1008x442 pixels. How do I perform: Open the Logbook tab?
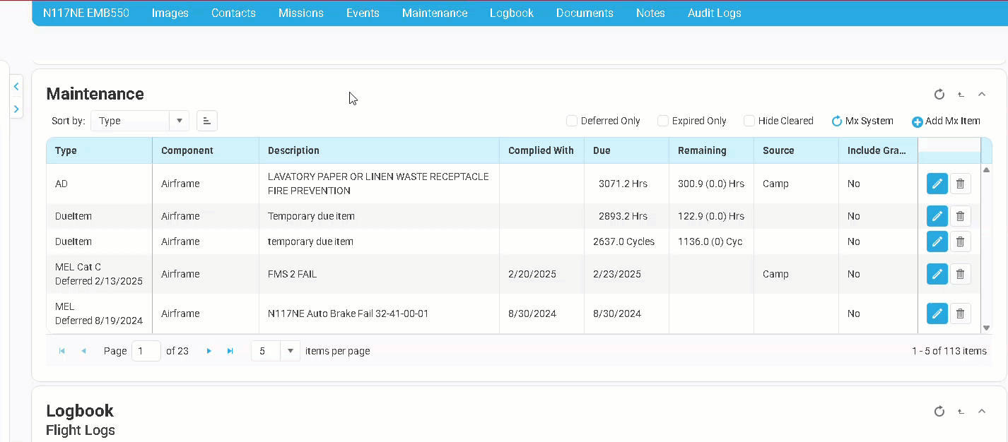511,13
